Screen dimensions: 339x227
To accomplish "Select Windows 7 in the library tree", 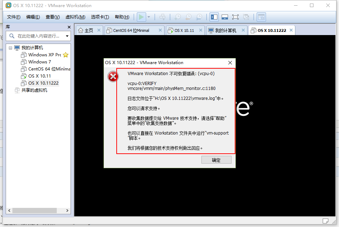I will tap(40, 62).
